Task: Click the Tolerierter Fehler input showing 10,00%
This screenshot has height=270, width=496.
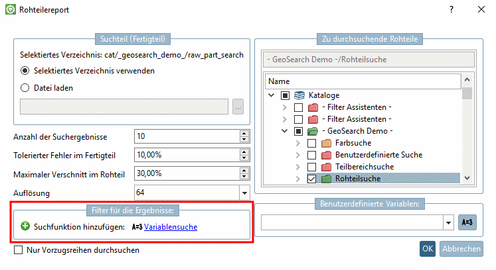Action: pyautogui.click(x=187, y=155)
